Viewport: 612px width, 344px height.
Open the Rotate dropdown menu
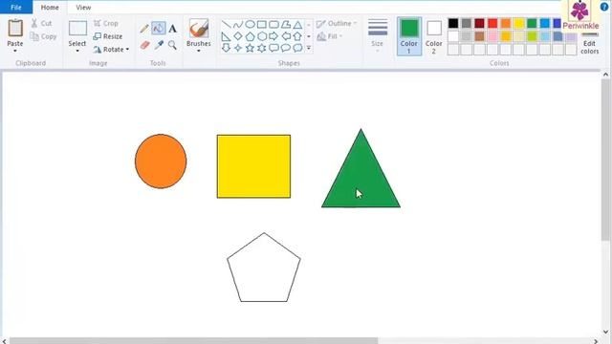[111, 50]
